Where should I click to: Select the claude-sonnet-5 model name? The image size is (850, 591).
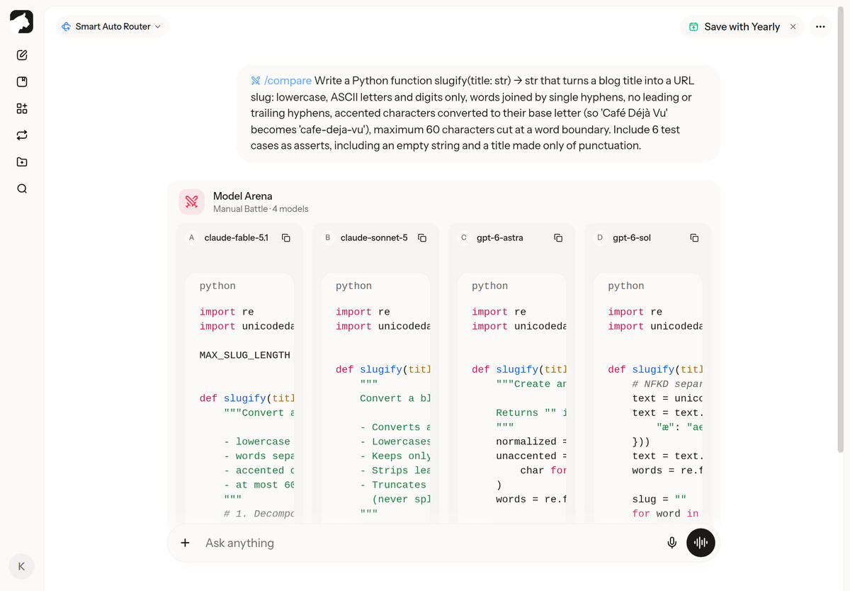374,238
